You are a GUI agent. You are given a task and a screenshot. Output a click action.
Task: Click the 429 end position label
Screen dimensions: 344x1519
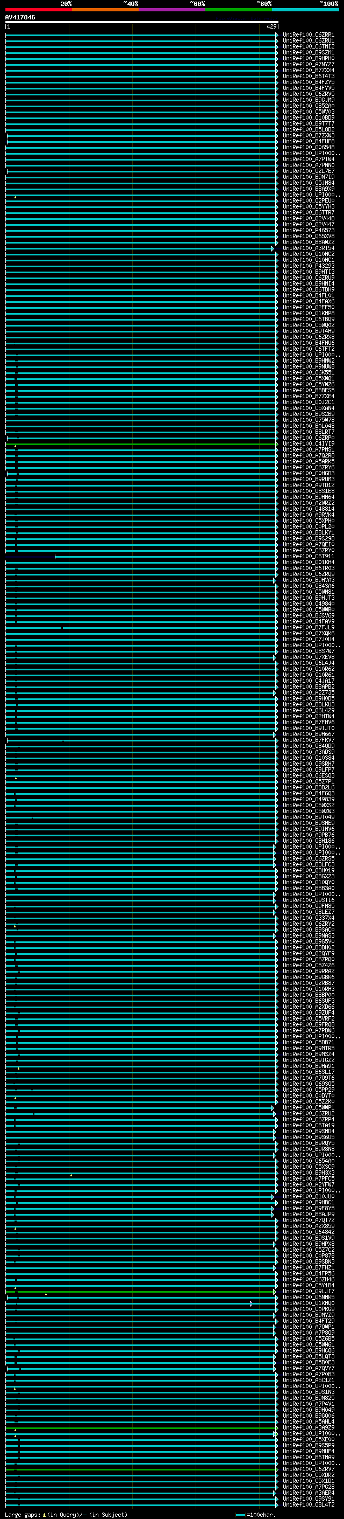271,26
